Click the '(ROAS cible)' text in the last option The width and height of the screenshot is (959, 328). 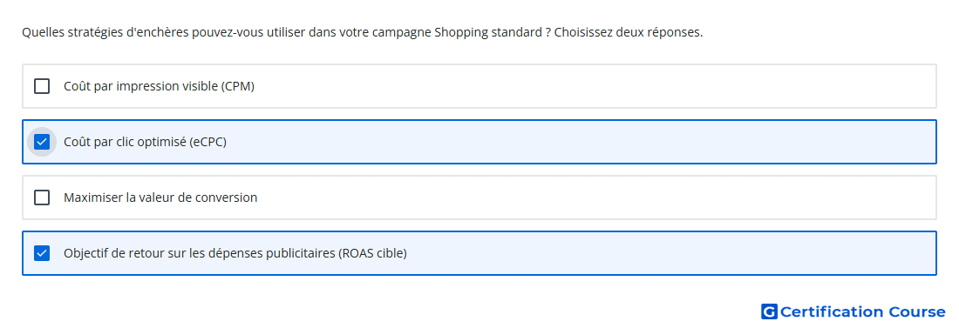click(x=372, y=253)
